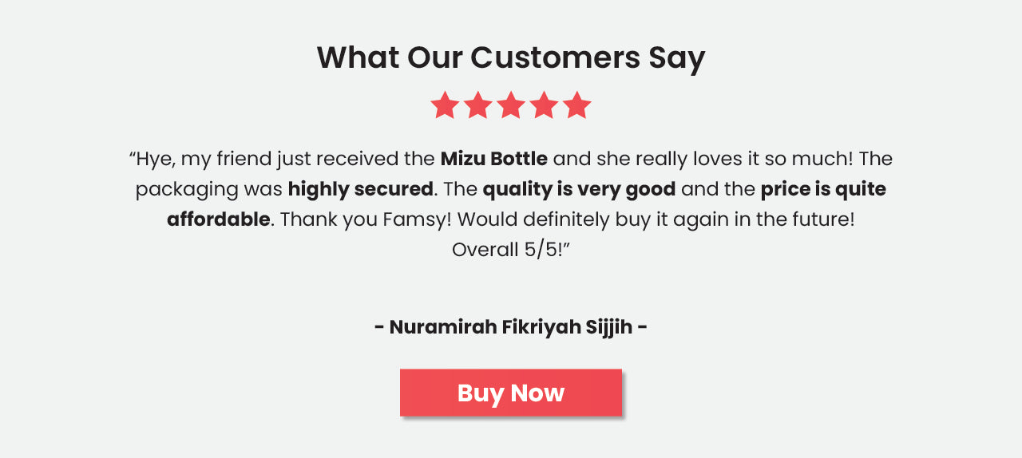
Task: Click the second rating star
Action: tap(477, 105)
